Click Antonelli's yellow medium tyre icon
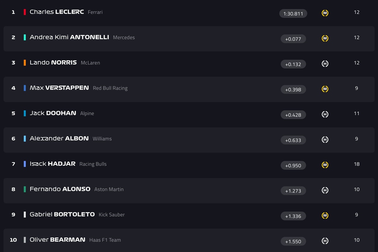The image size is (378, 252). point(325,38)
